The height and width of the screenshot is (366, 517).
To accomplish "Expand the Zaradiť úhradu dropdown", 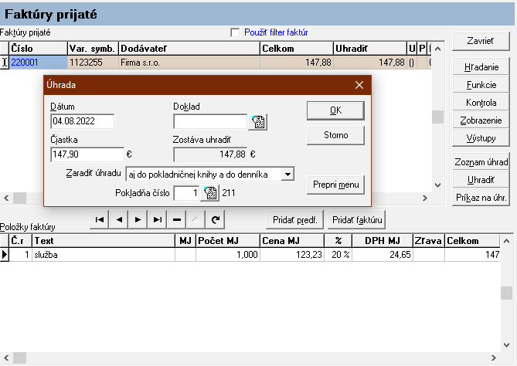I will point(287,175).
